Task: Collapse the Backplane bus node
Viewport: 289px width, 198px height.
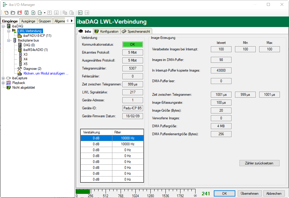Action: (9, 40)
